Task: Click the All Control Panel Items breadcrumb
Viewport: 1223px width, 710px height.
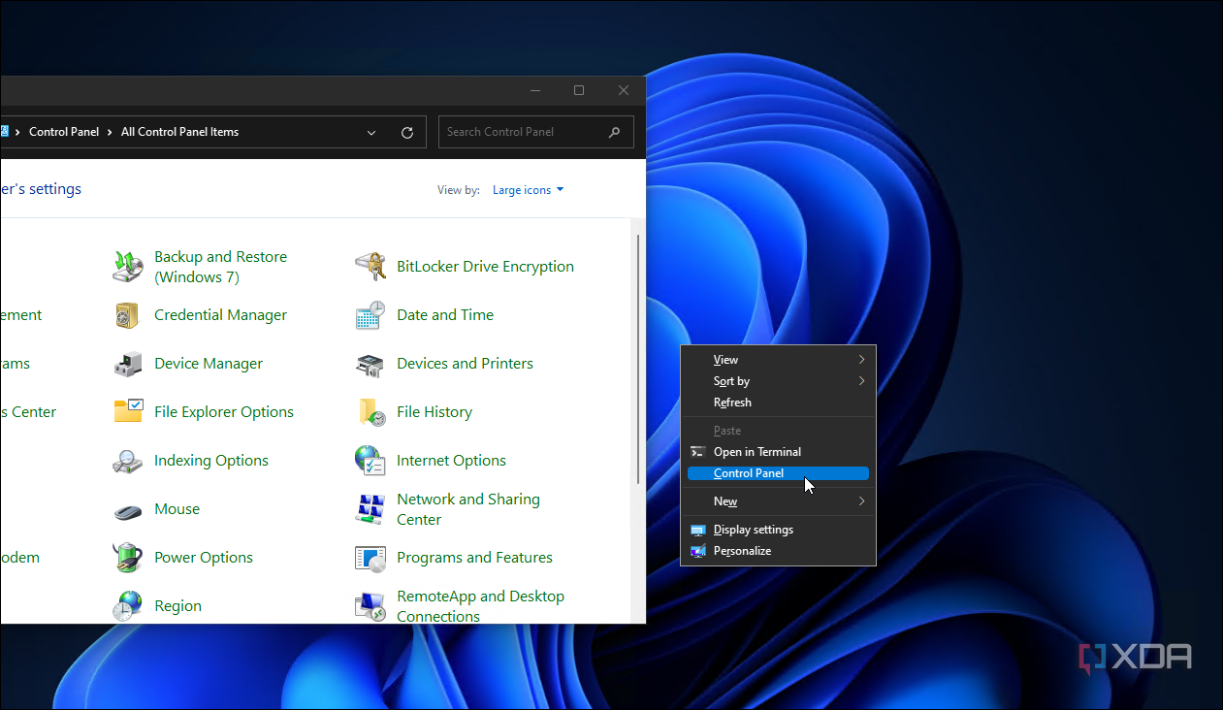Action: pyautogui.click(x=180, y=131)
